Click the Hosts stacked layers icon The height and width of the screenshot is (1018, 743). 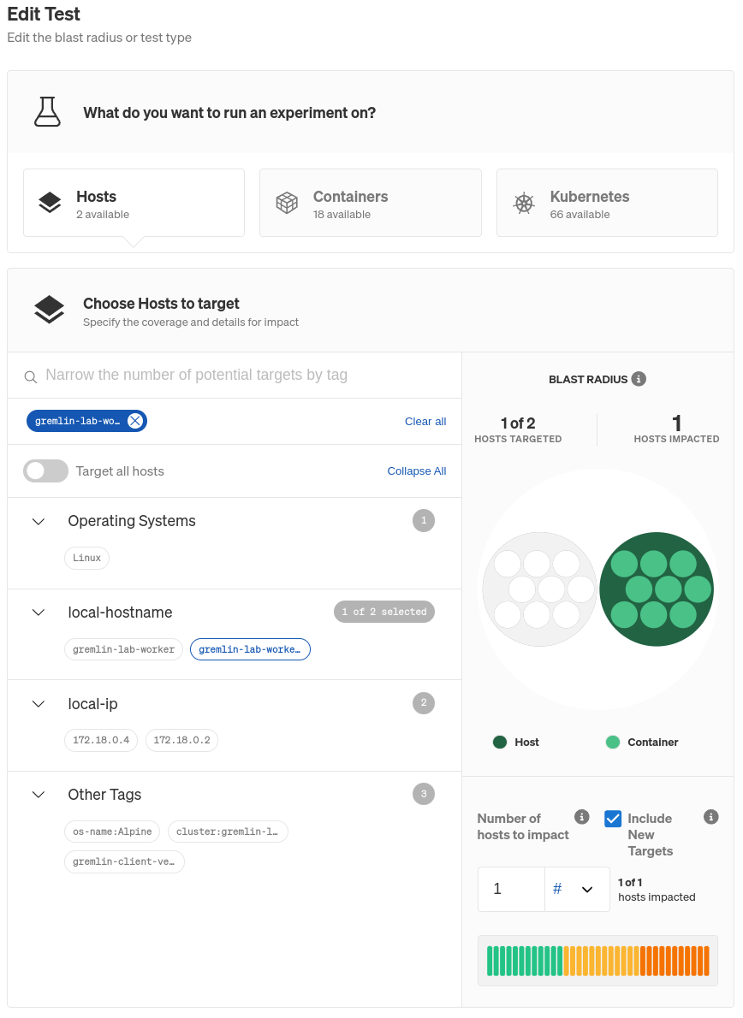point(50,203)
